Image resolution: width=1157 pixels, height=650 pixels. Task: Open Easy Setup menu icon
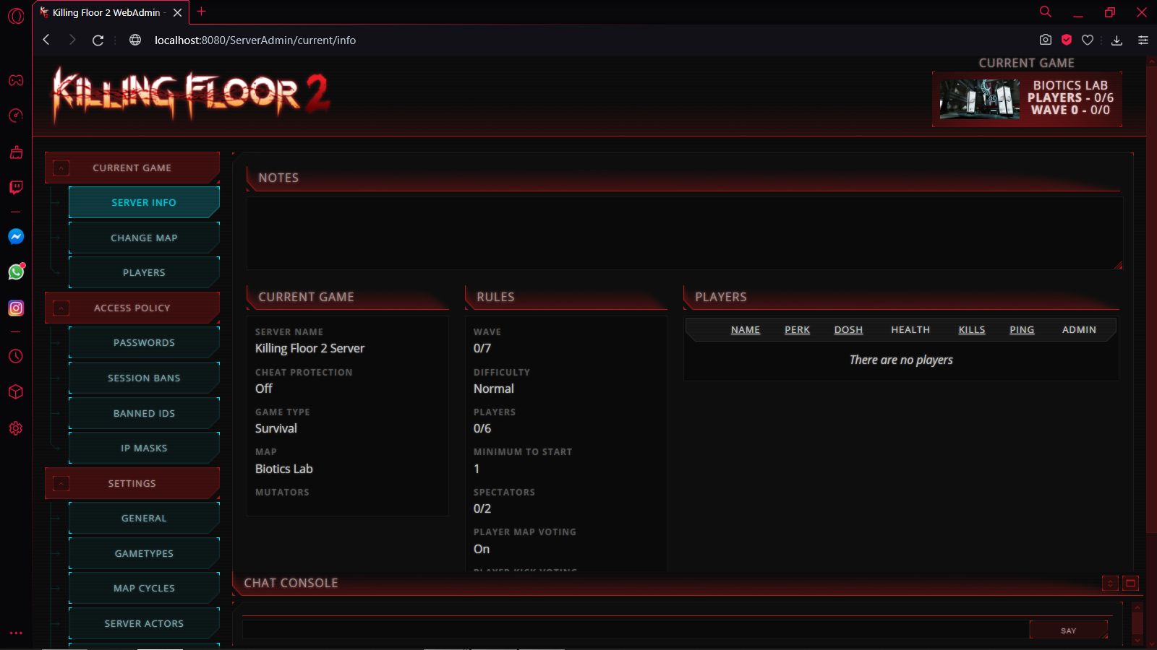coord(1143,40)
